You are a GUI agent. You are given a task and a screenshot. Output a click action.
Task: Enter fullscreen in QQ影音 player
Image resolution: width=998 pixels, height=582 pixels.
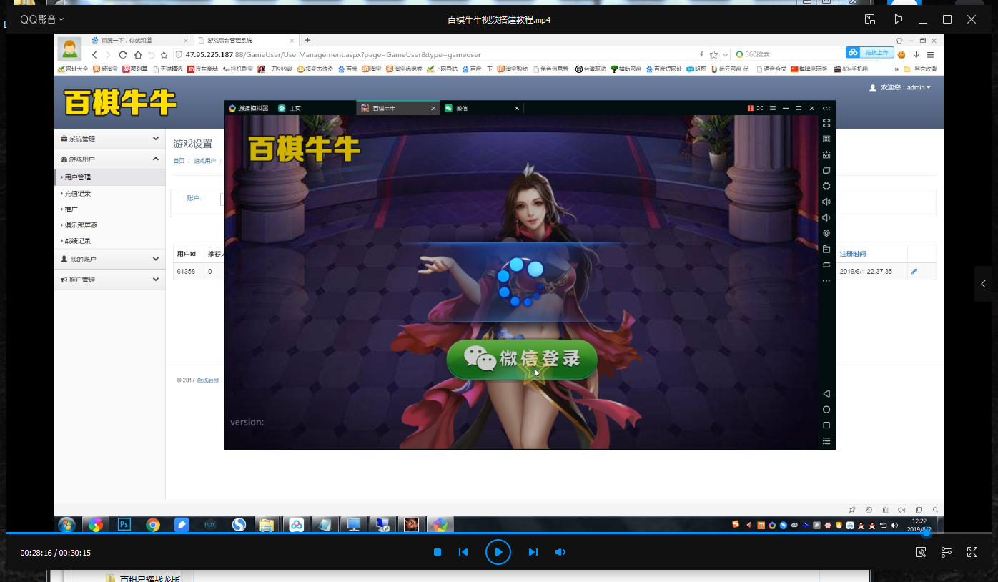972,552
